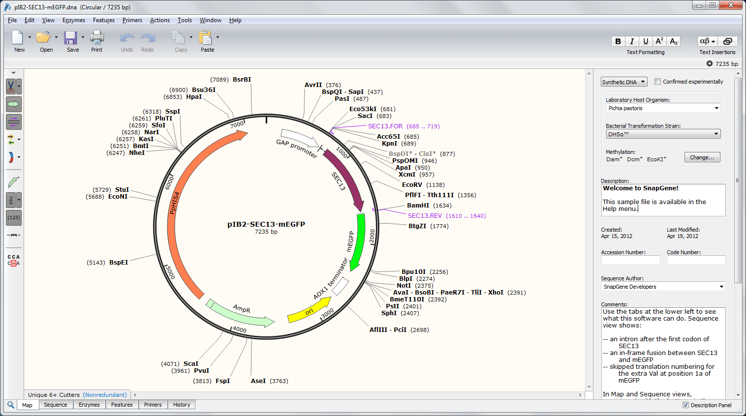Apply underline text formatting
Screen dimensions: 746x416
646,41
